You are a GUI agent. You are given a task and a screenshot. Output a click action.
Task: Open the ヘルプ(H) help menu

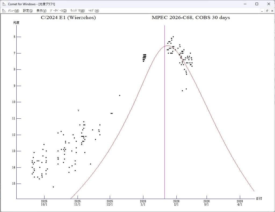click(x=93, y=10)
